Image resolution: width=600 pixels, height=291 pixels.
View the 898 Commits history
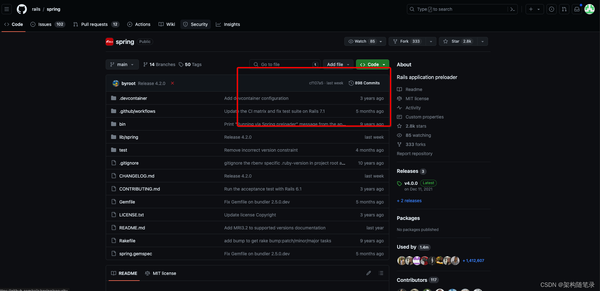coord(364,83)
